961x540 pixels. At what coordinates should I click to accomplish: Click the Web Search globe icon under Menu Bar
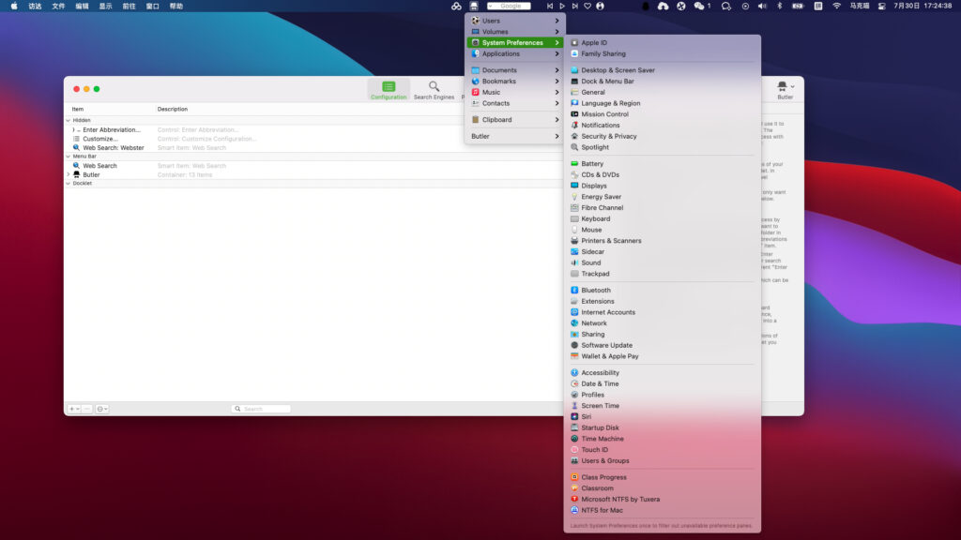coord(77,166)
